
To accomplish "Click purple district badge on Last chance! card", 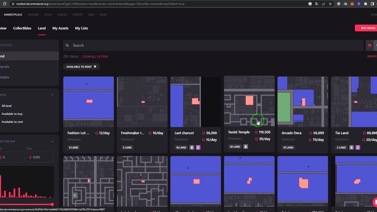I will click(x=198, y=148).
